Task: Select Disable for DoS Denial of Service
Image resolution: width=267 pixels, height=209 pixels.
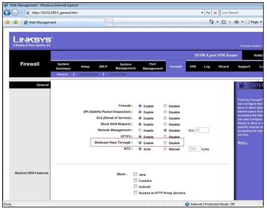Action: (x=165, y=118)
